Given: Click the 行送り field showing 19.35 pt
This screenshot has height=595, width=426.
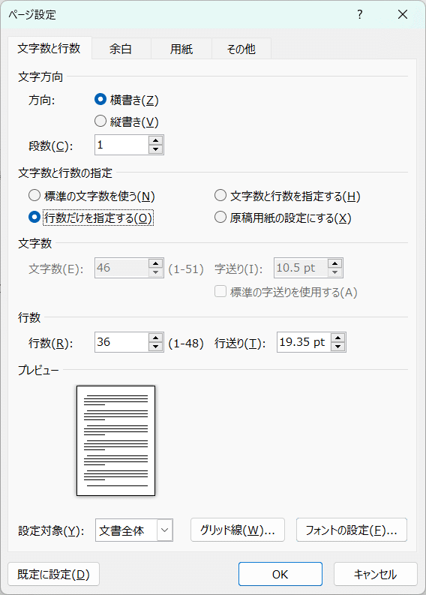Looking at the screenshot, I should click(304, 342).
